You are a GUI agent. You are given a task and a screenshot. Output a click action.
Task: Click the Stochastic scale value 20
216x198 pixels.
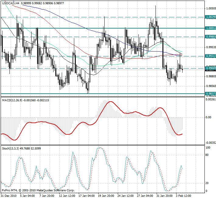[207, 183]
